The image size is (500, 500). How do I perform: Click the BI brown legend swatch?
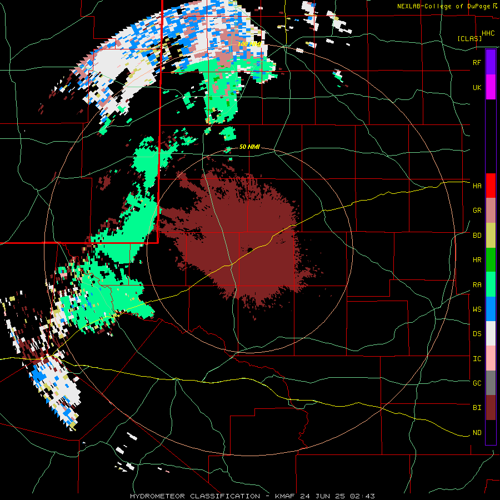[491, 408]
